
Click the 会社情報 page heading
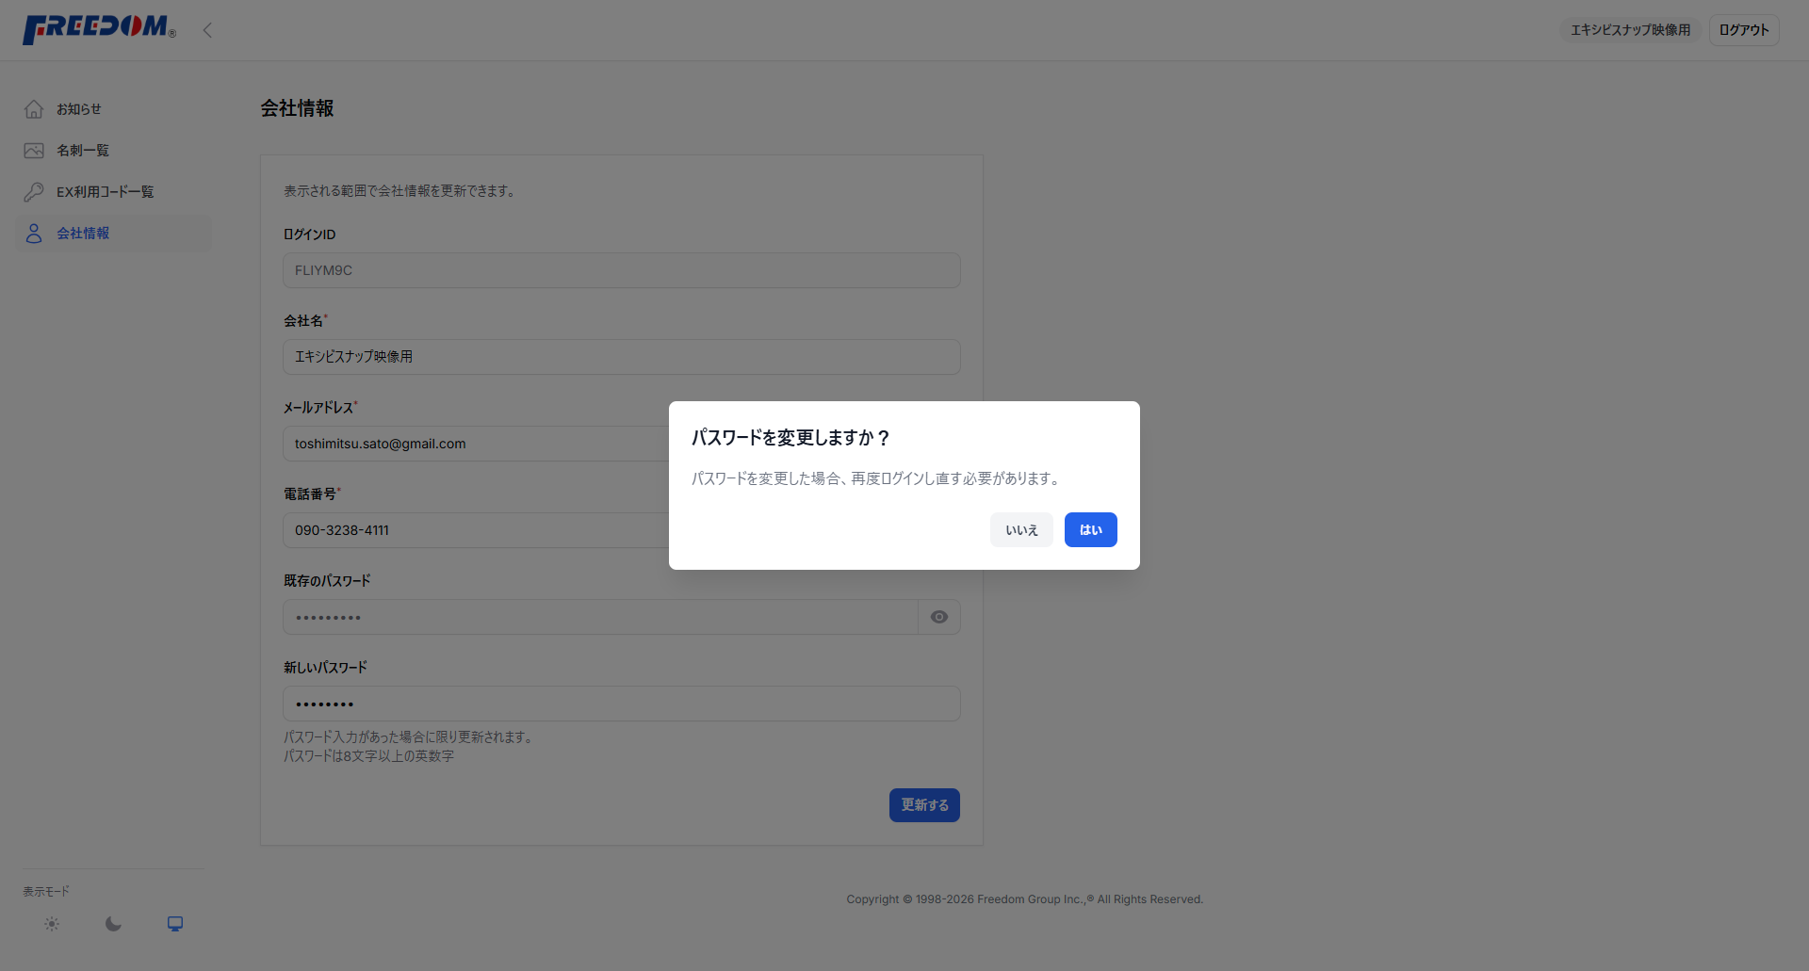(297, 108)
